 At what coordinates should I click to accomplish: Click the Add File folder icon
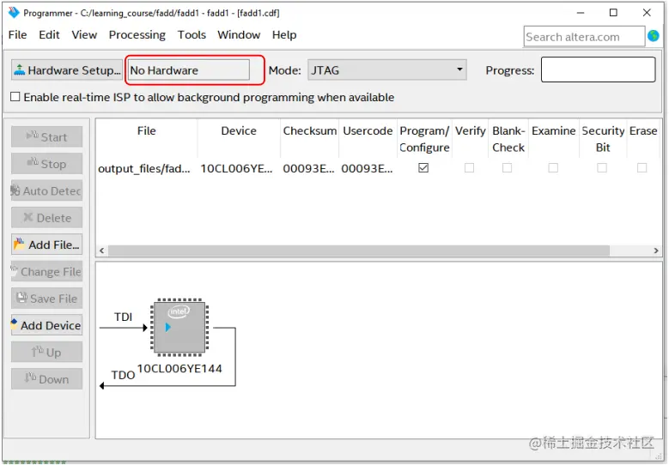19,244
